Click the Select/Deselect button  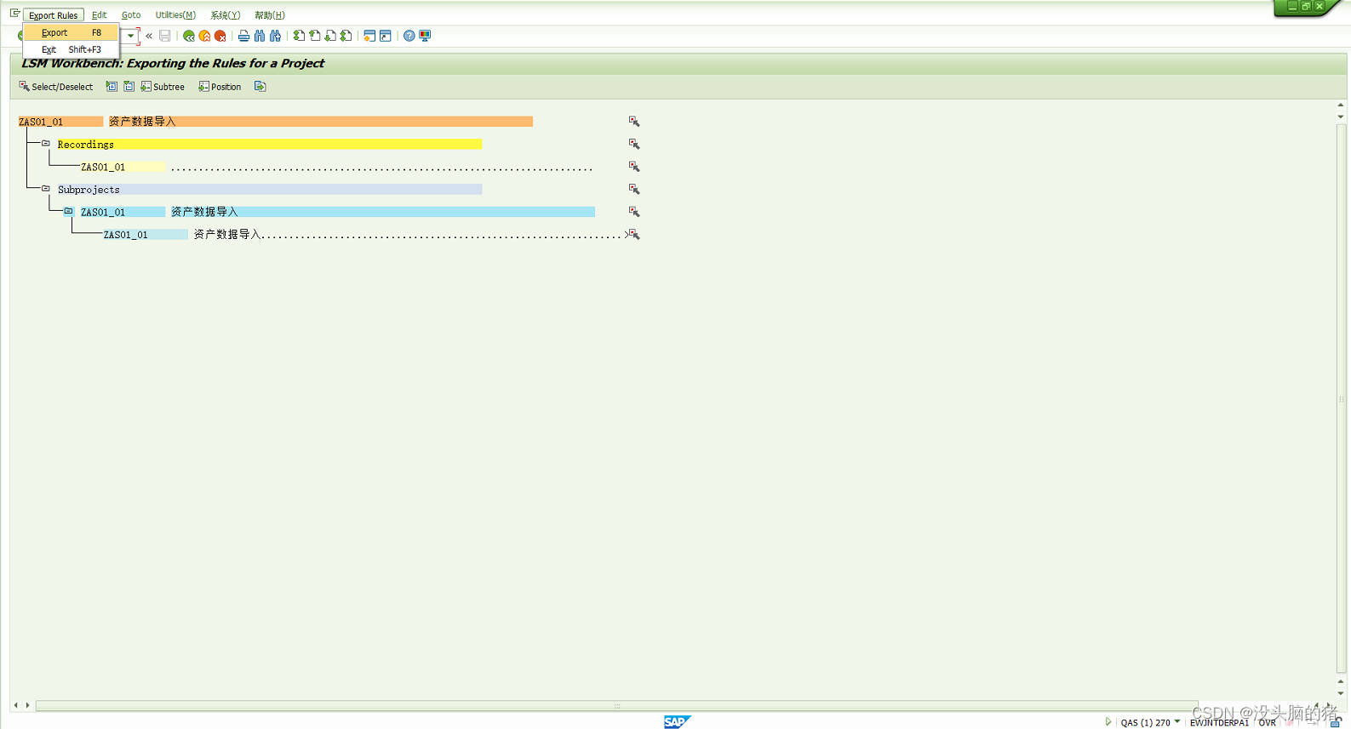click(56, 87)
